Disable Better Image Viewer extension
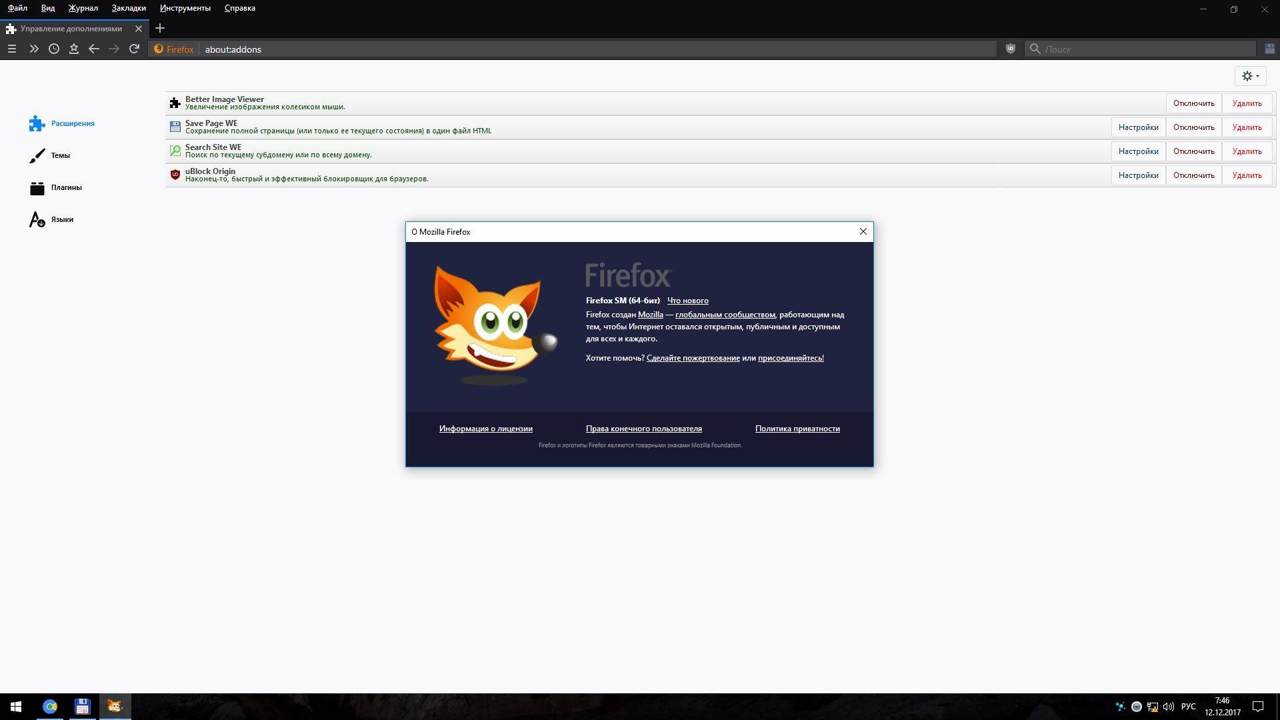This screenshot has width=1280, height=720. coord(1193,103)
